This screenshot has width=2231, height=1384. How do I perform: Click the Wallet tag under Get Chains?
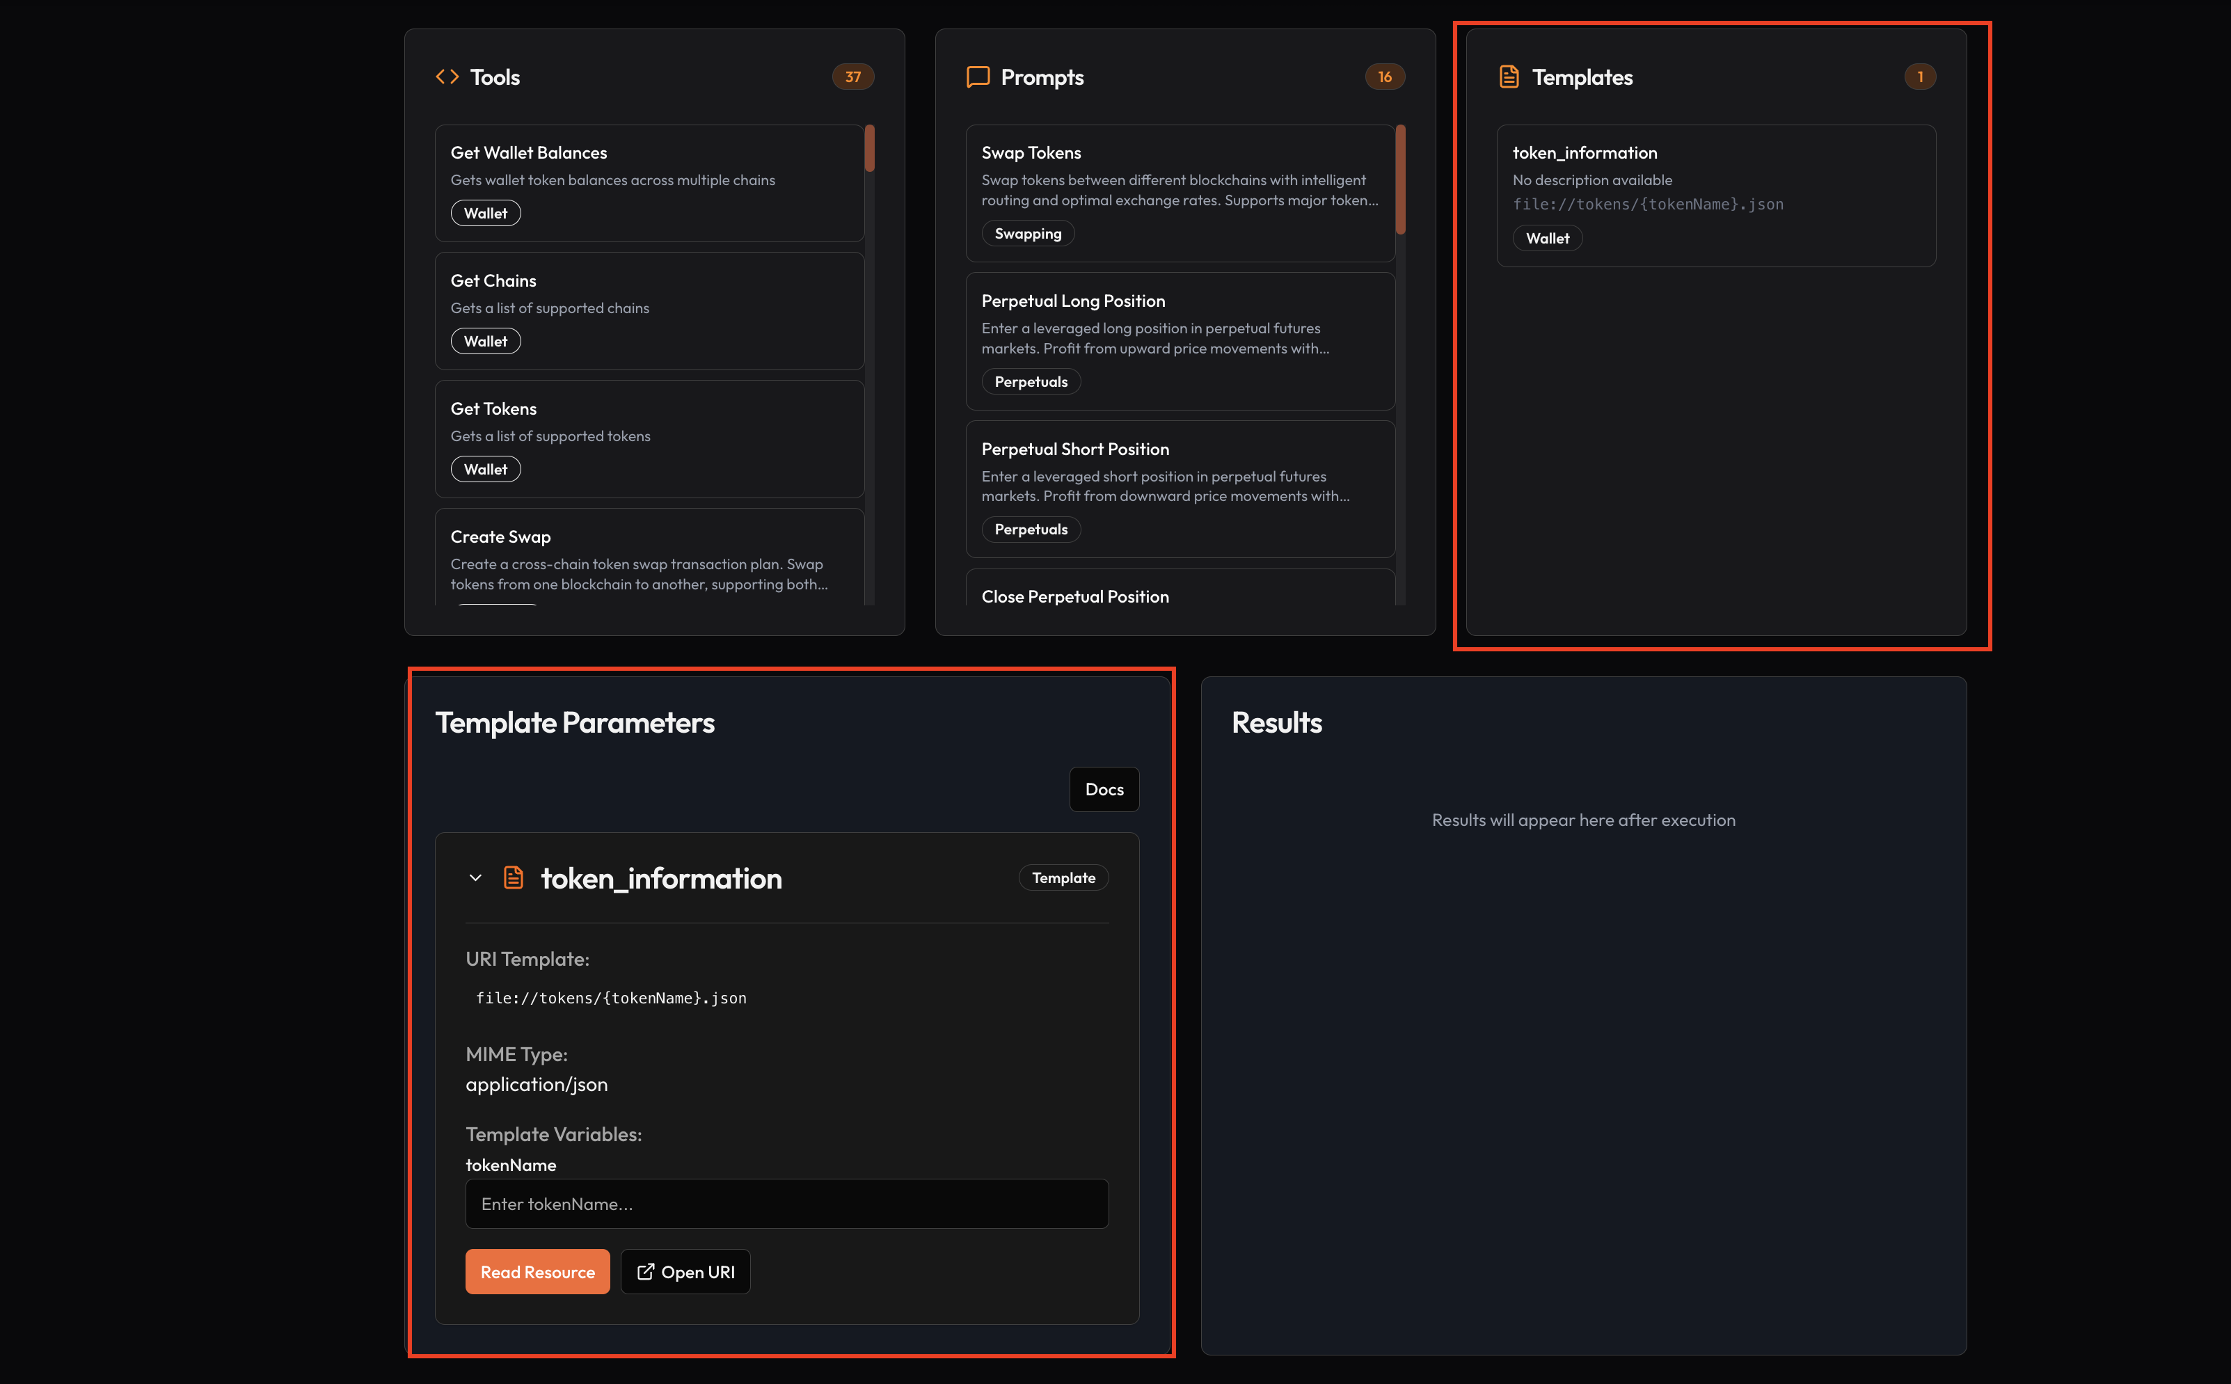(485, 342)
